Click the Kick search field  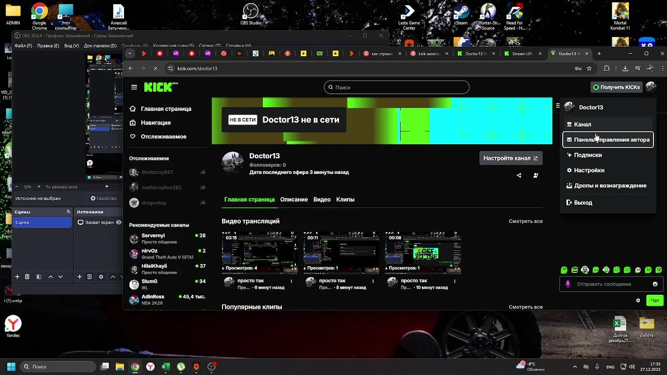(397, 87)
